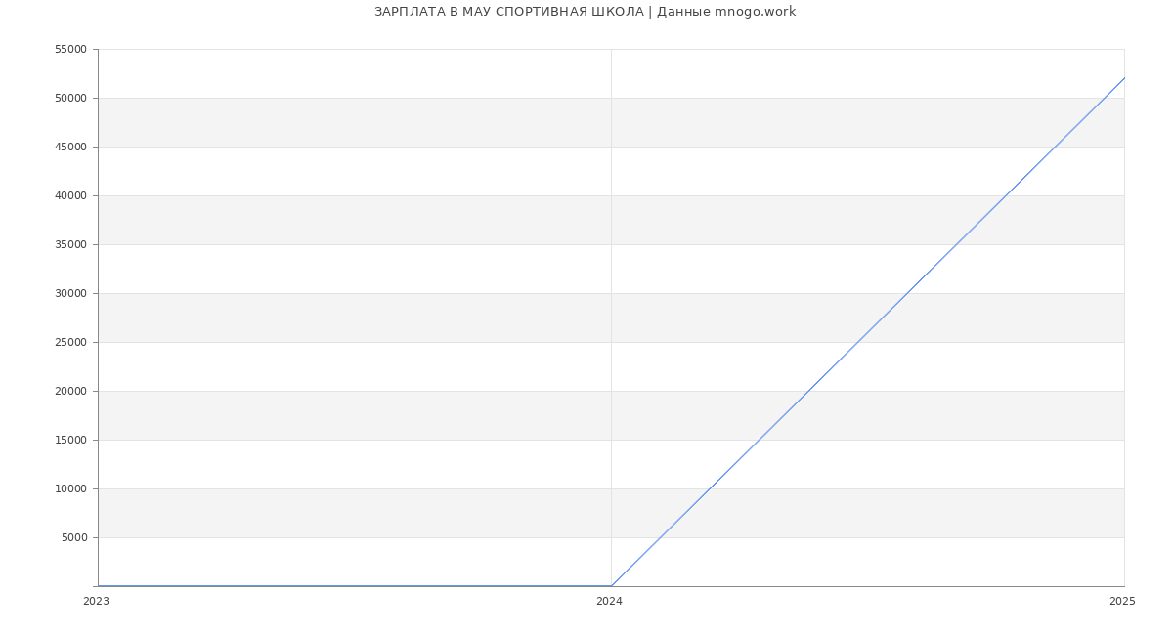
Task: Click the 55000 y-axis label
Action: click(70, 49)
